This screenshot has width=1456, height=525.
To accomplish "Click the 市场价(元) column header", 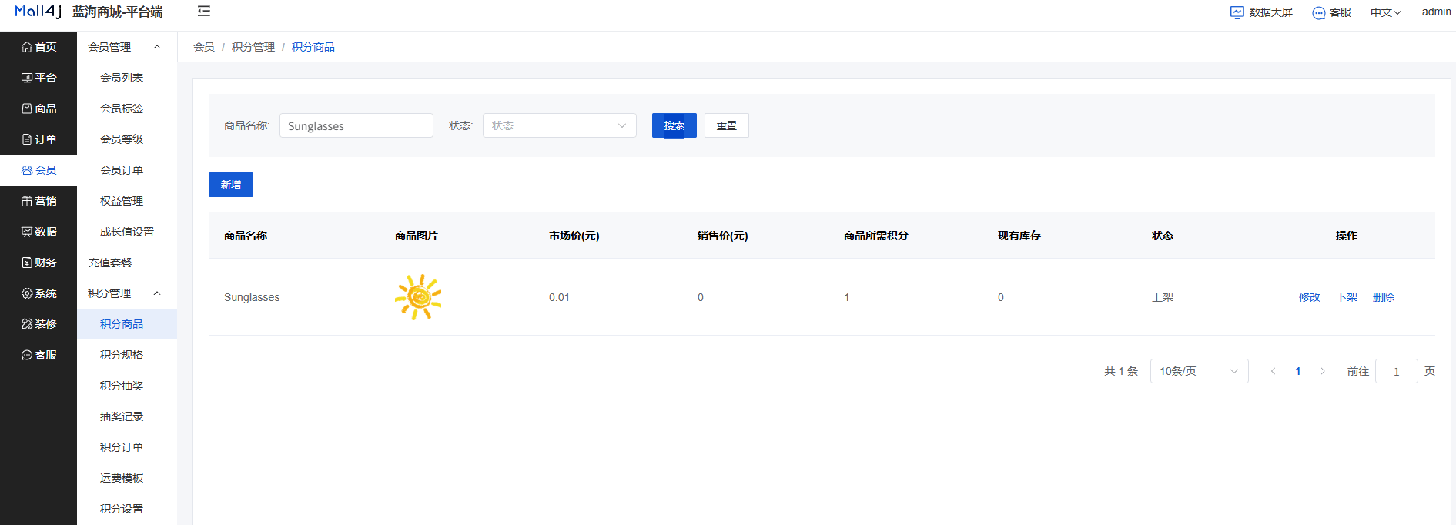I will (x=574, y=236).
